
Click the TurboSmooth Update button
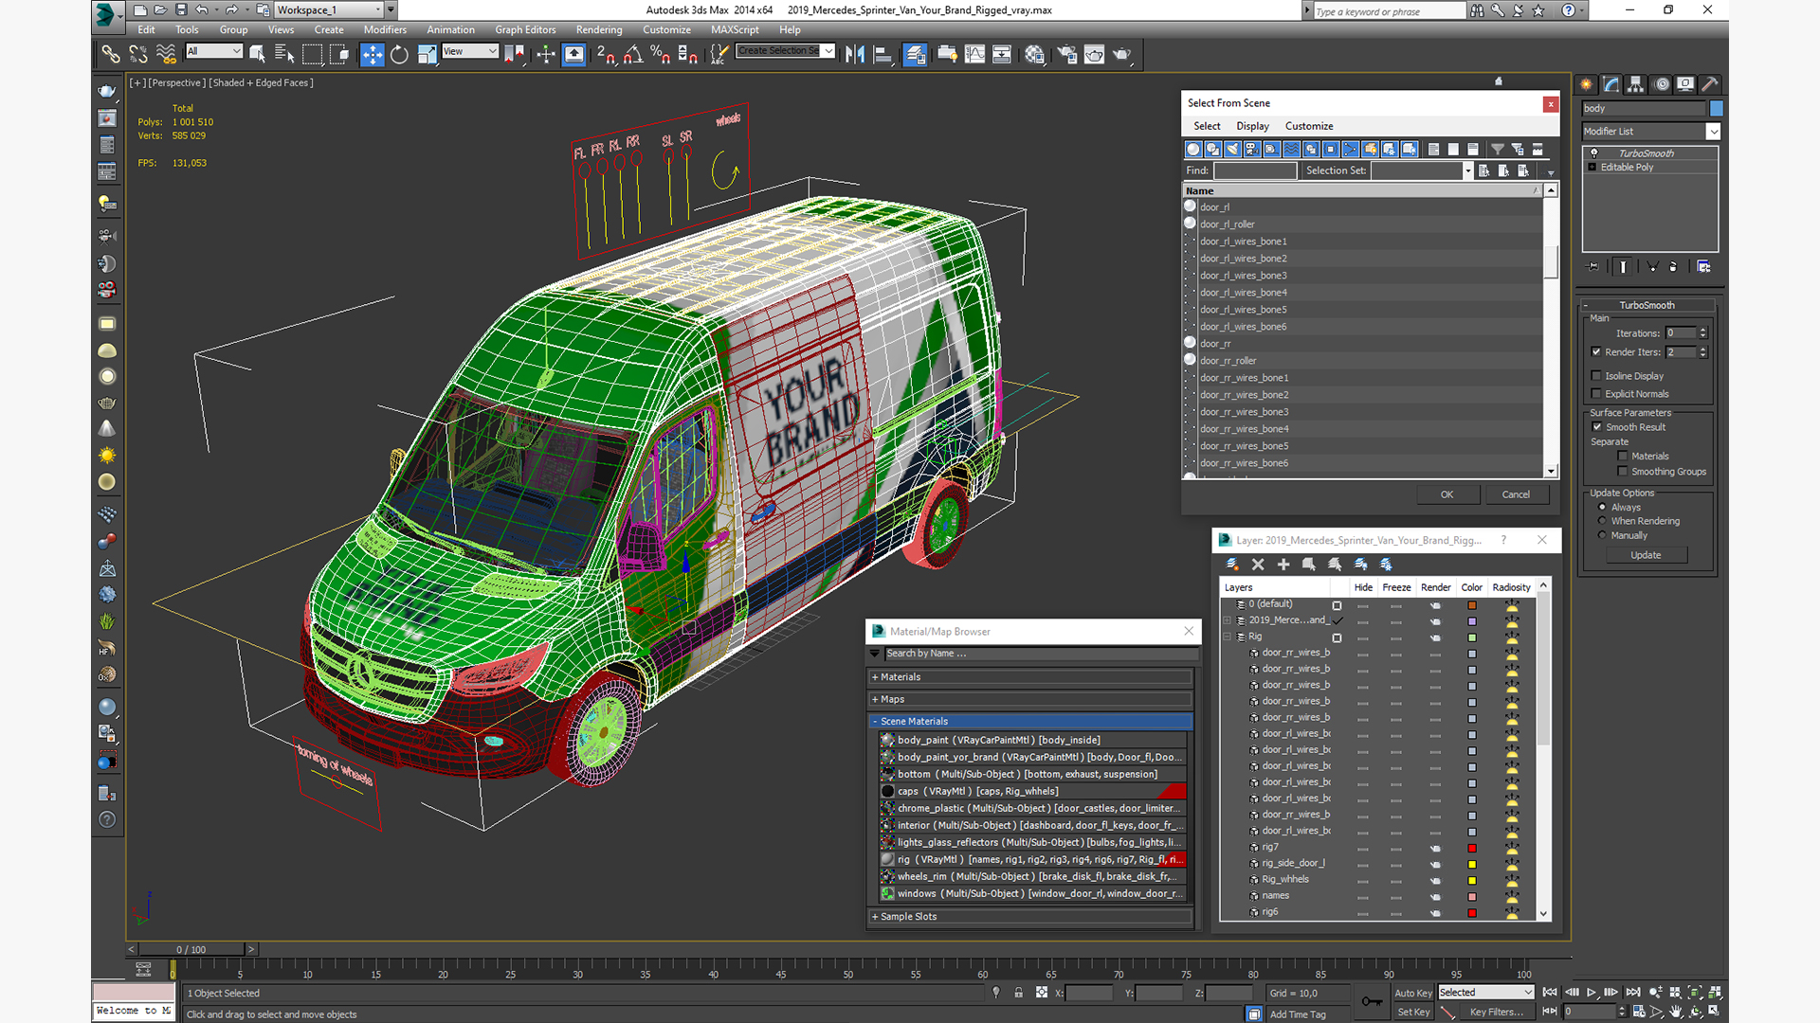pos(1646,555)
